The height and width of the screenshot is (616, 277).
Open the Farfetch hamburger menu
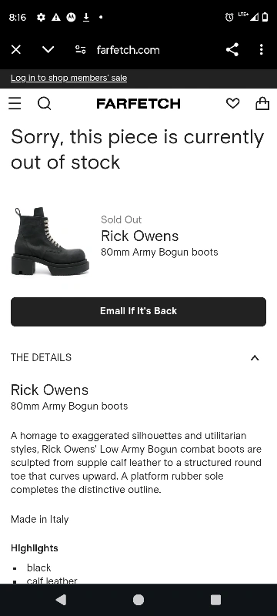(x=15, y=104)
